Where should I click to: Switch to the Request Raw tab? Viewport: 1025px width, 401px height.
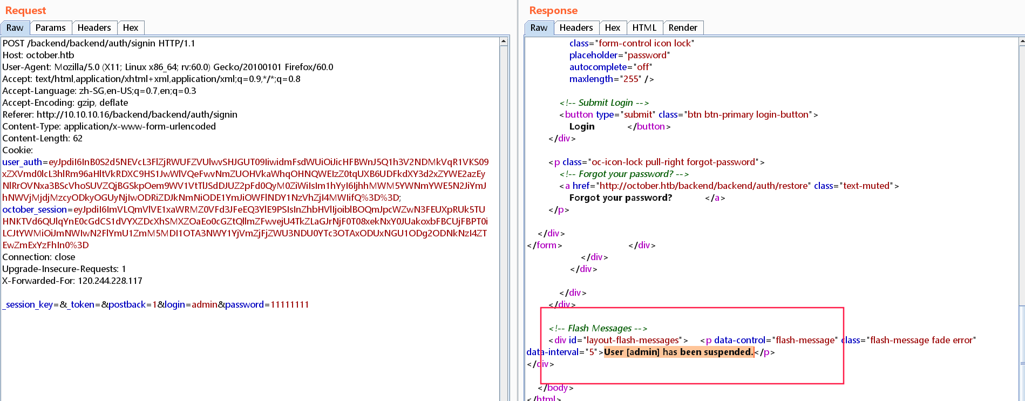15,28
